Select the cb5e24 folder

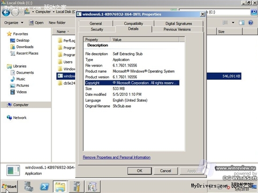click(67, 83)
